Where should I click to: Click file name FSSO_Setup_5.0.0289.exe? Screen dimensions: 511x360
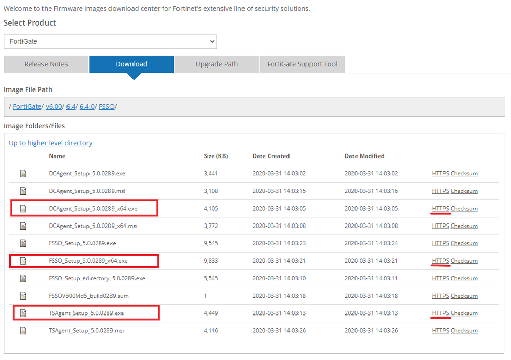click(82, 243)
